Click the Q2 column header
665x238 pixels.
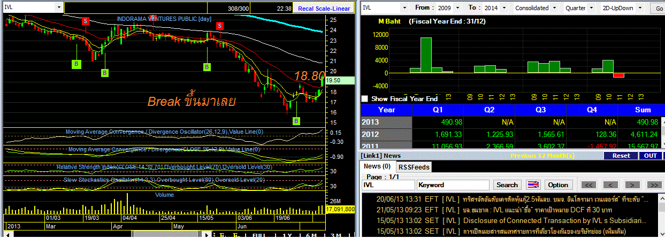(490, 110)
